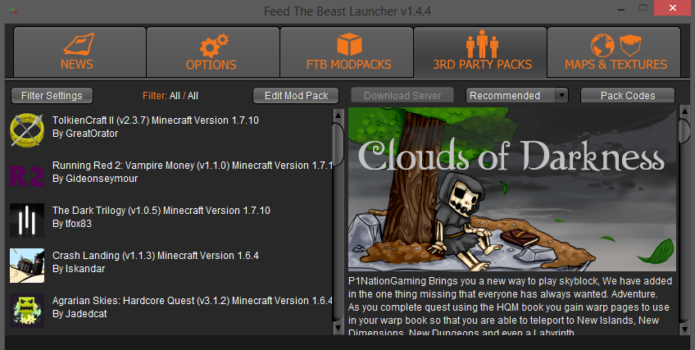Select the 3RD PARTY PACKS tab
Image resolution: width=695 pixels, height=350 pixels.
pos(480,52)
